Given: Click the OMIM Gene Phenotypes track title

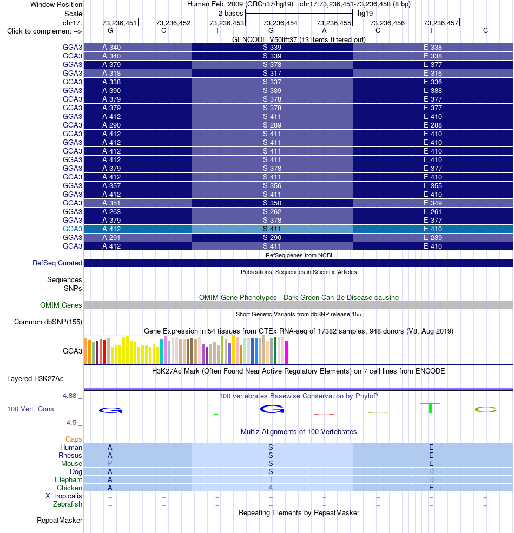Looking at the screenshot, I should (x=299, y=297).
